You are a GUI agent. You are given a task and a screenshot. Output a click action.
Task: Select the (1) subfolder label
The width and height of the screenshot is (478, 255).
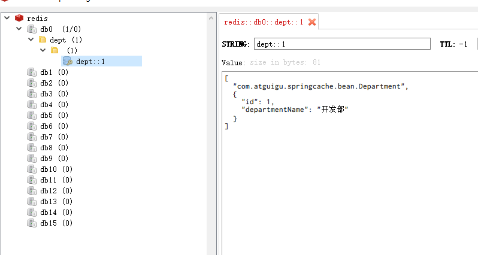[72, 50]
